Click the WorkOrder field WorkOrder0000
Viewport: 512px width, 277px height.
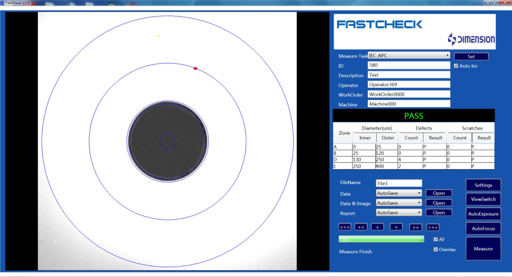click(409, 95)
